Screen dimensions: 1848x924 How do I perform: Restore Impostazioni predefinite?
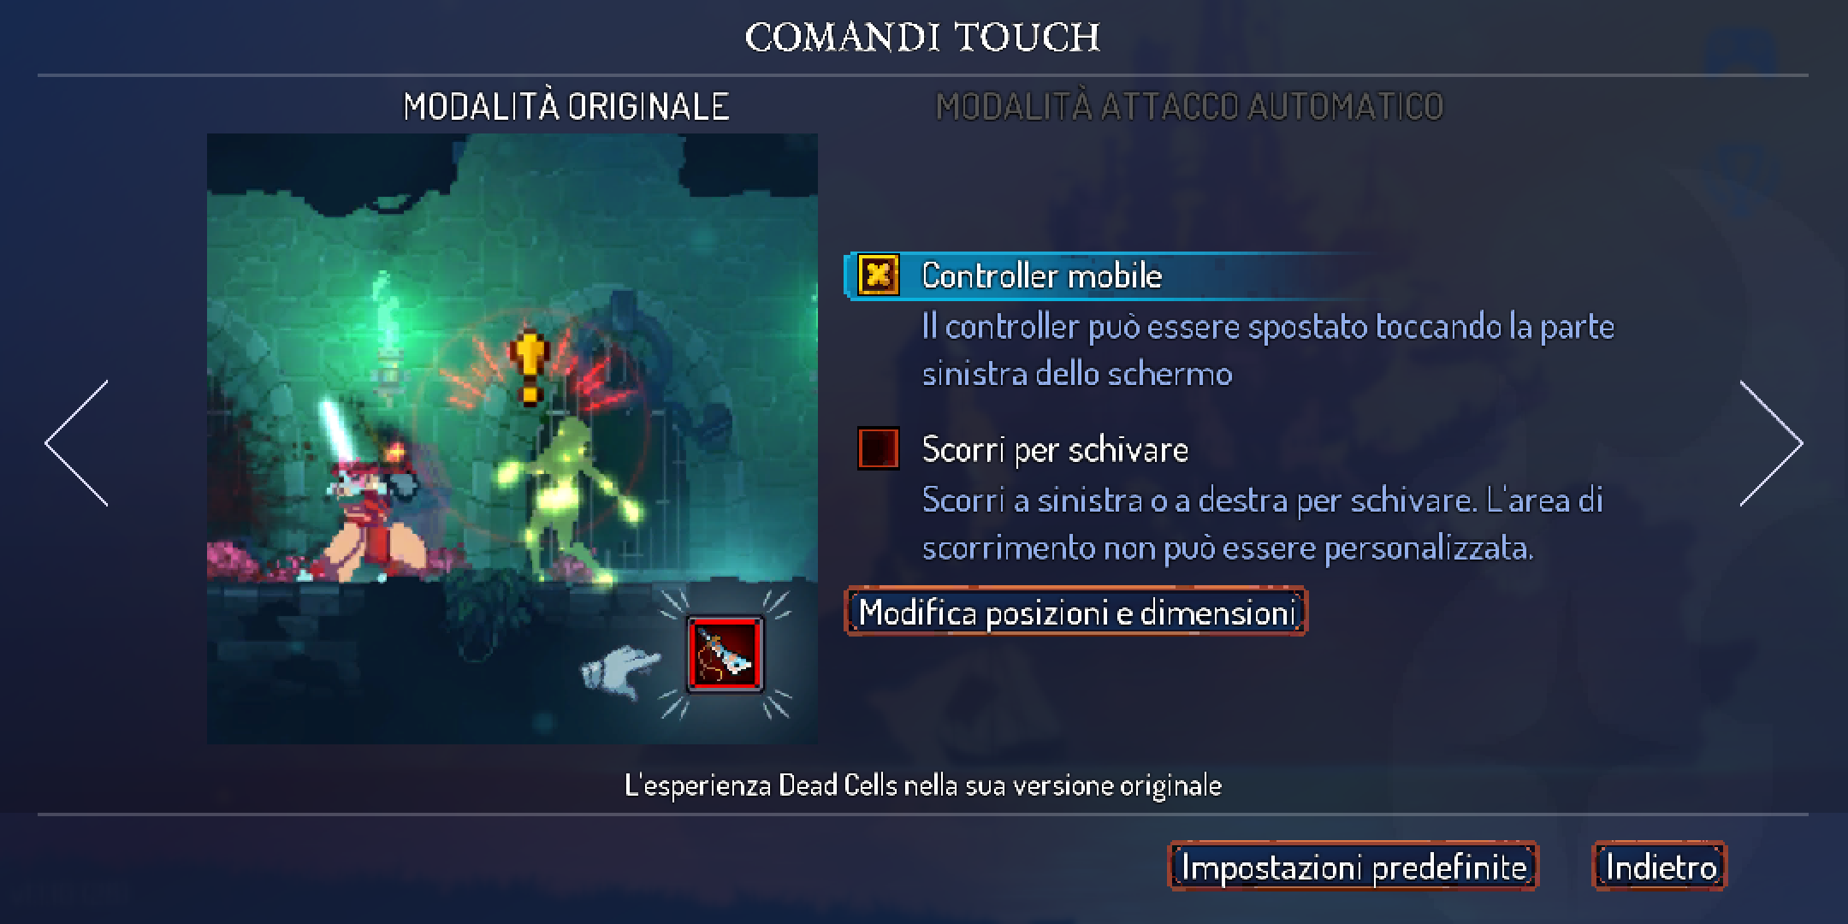[x=1353, y=867]
